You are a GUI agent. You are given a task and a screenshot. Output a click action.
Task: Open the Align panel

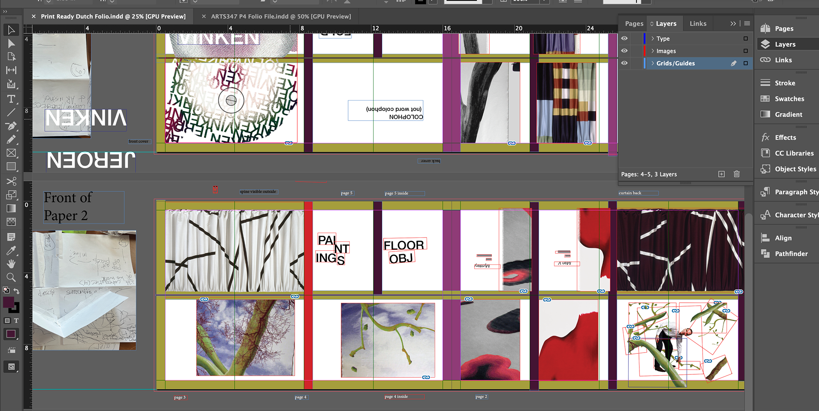[783, 238]
